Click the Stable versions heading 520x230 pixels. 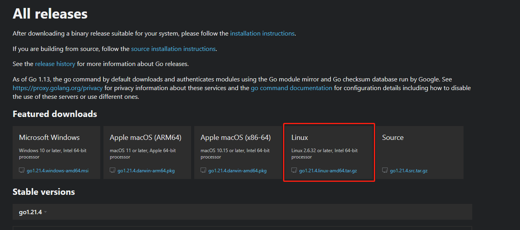[x=44, y=192]
